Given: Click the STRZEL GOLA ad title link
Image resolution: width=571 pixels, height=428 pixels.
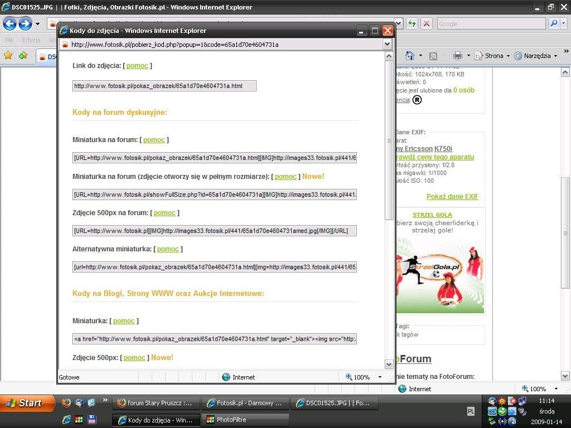Looking at the screenshot, I should (432, 215).
